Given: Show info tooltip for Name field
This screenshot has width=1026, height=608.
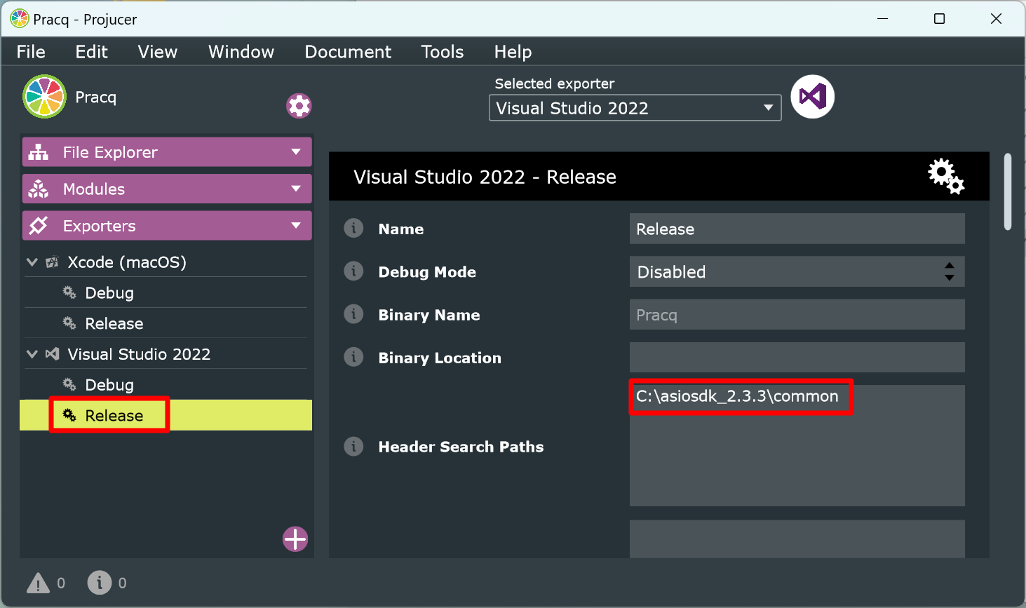Looking at the screenshot, I should point(353,228).
